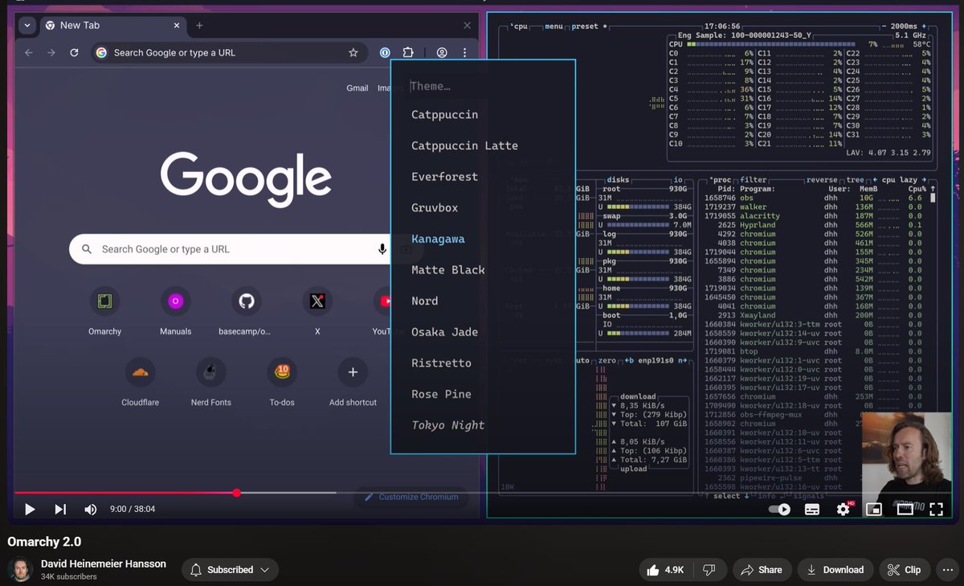Like the video with 4.9K likes
Image resolution: width=964 pixels, height=586 pixels.
(x=665, y=570)
